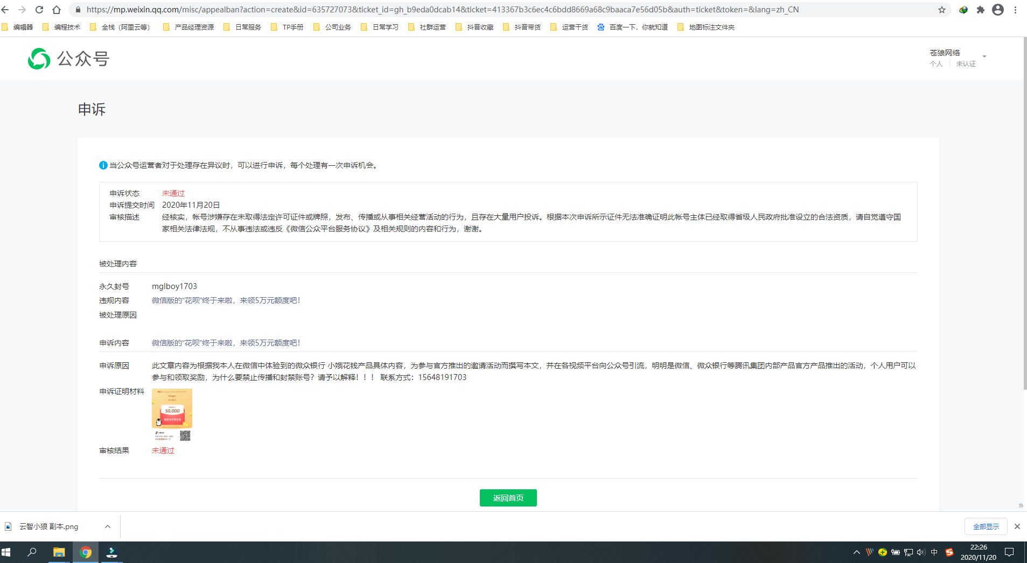This screenshot has height=563, width=1027.
Task: Switch input language via the 中 indicator
Action: [934, 552]
